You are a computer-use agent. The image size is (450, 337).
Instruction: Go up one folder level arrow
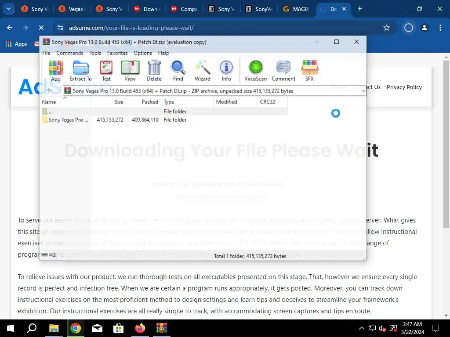[x=49, y=90]
